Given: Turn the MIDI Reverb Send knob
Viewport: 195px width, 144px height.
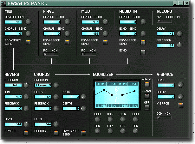Looking at the screenshot, I should click(29, 22).
